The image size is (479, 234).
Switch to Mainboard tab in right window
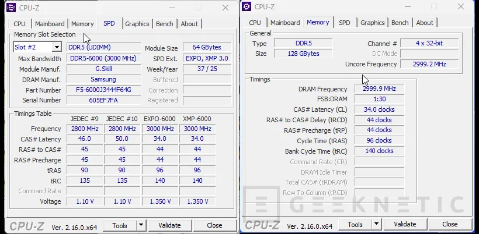coord(285,23)
